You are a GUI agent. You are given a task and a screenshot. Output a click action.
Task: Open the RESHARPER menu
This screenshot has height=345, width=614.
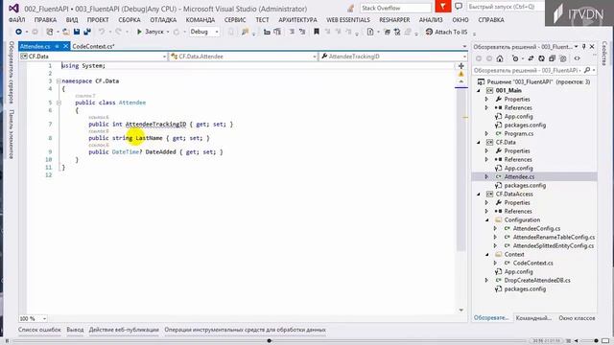coord(394,19)
